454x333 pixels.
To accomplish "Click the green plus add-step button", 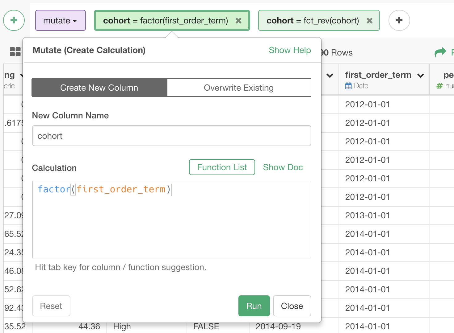I will [14, 20].
